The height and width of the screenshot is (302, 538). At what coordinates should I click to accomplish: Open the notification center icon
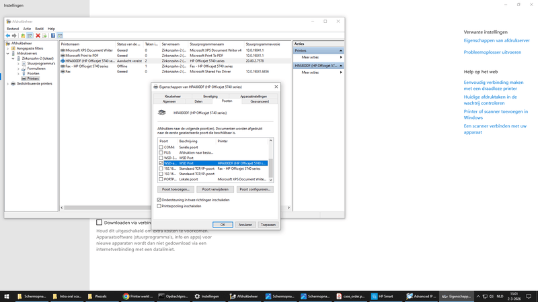coord(529,296)
